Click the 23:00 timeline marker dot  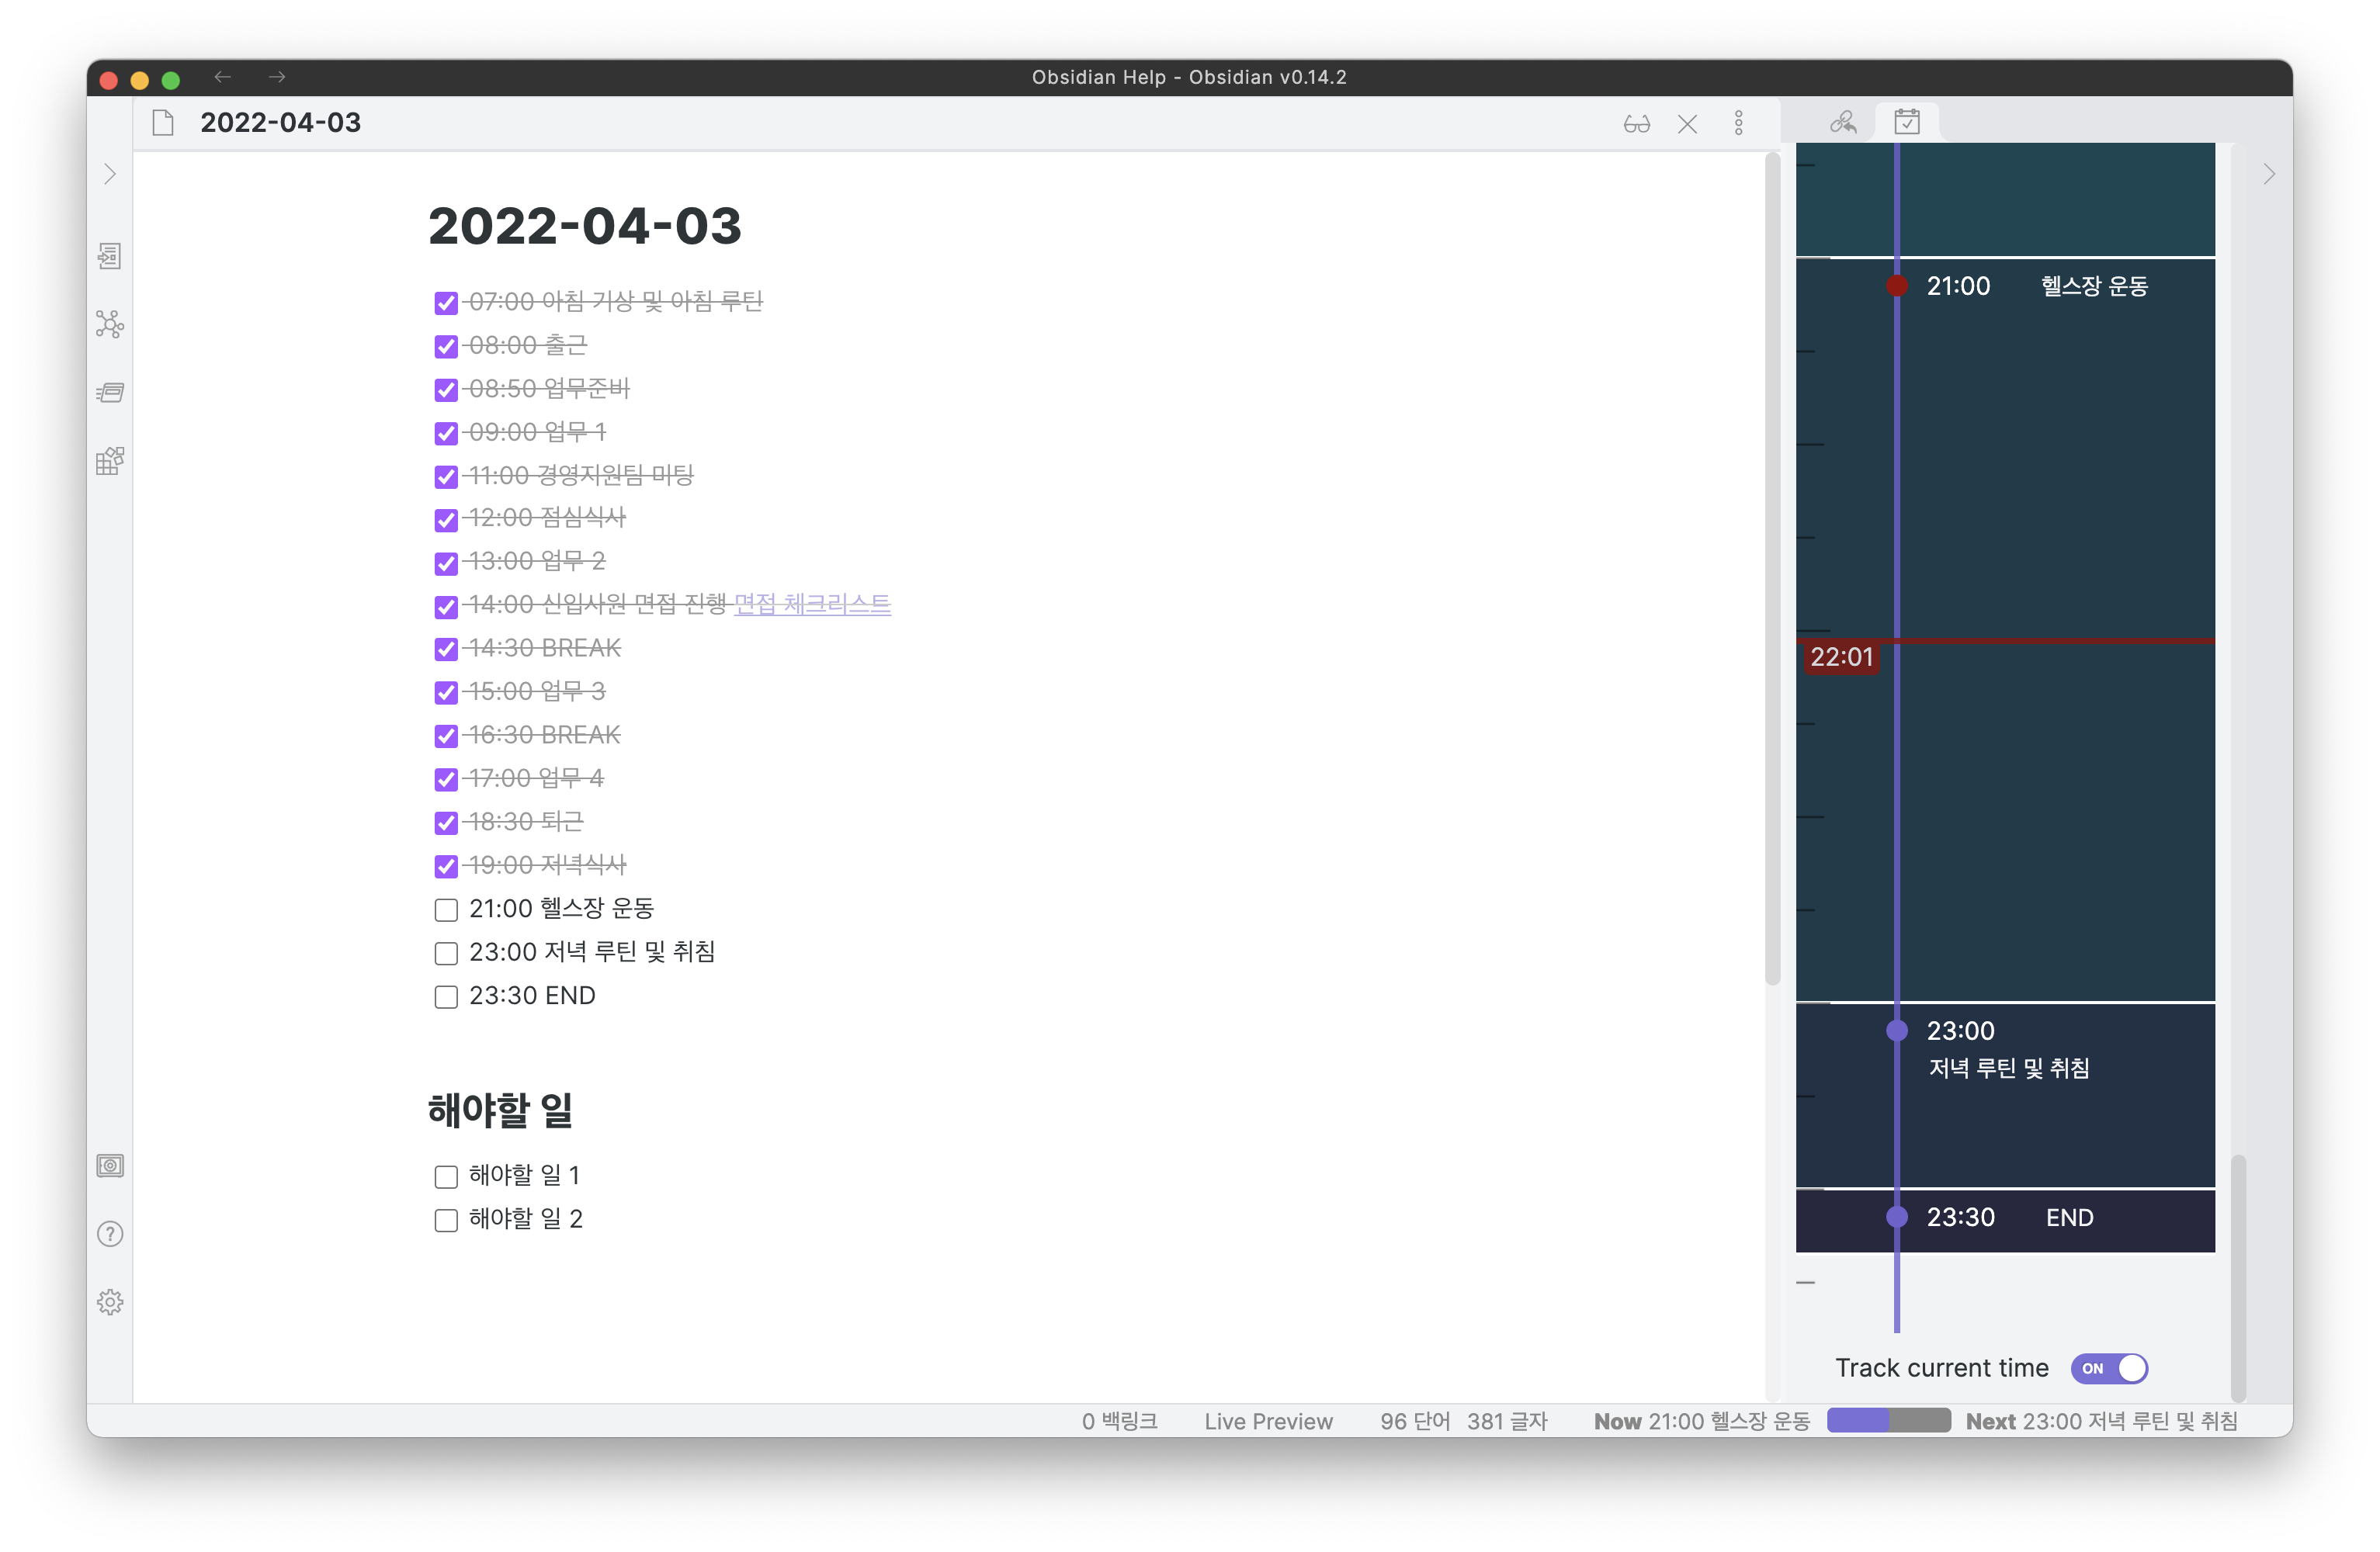1897,1031
